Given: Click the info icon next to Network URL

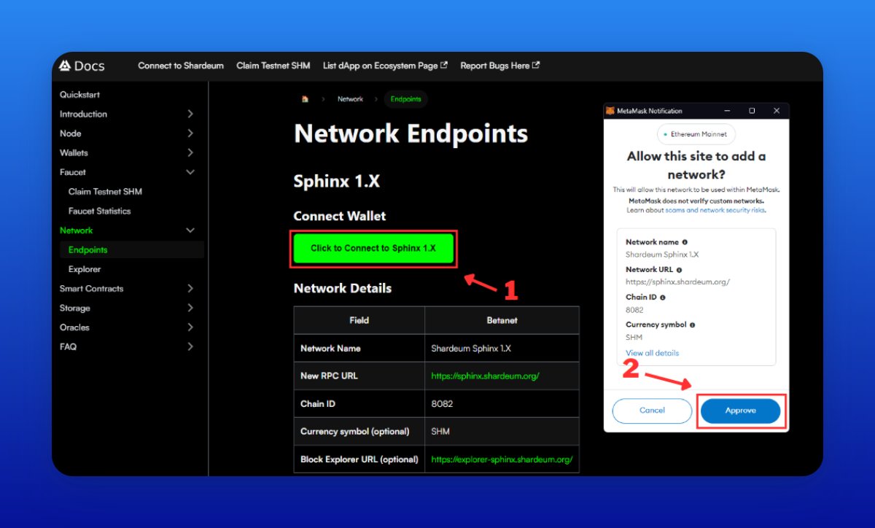Looking at the screenshot, I should (x=679, y=270).
